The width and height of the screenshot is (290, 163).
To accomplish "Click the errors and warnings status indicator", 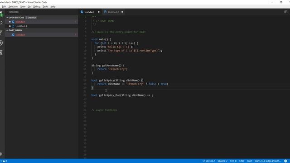I will [x=4, y=161].
